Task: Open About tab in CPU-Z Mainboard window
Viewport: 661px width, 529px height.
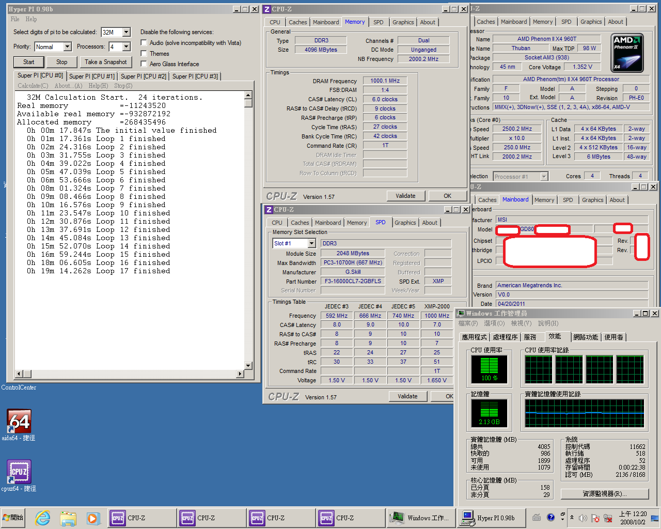Action: [617, 200]
